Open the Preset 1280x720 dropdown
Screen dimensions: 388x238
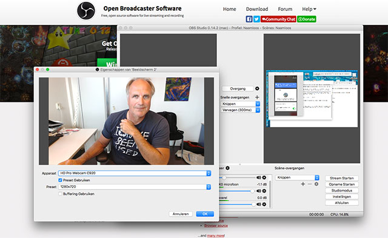(135, 187)
